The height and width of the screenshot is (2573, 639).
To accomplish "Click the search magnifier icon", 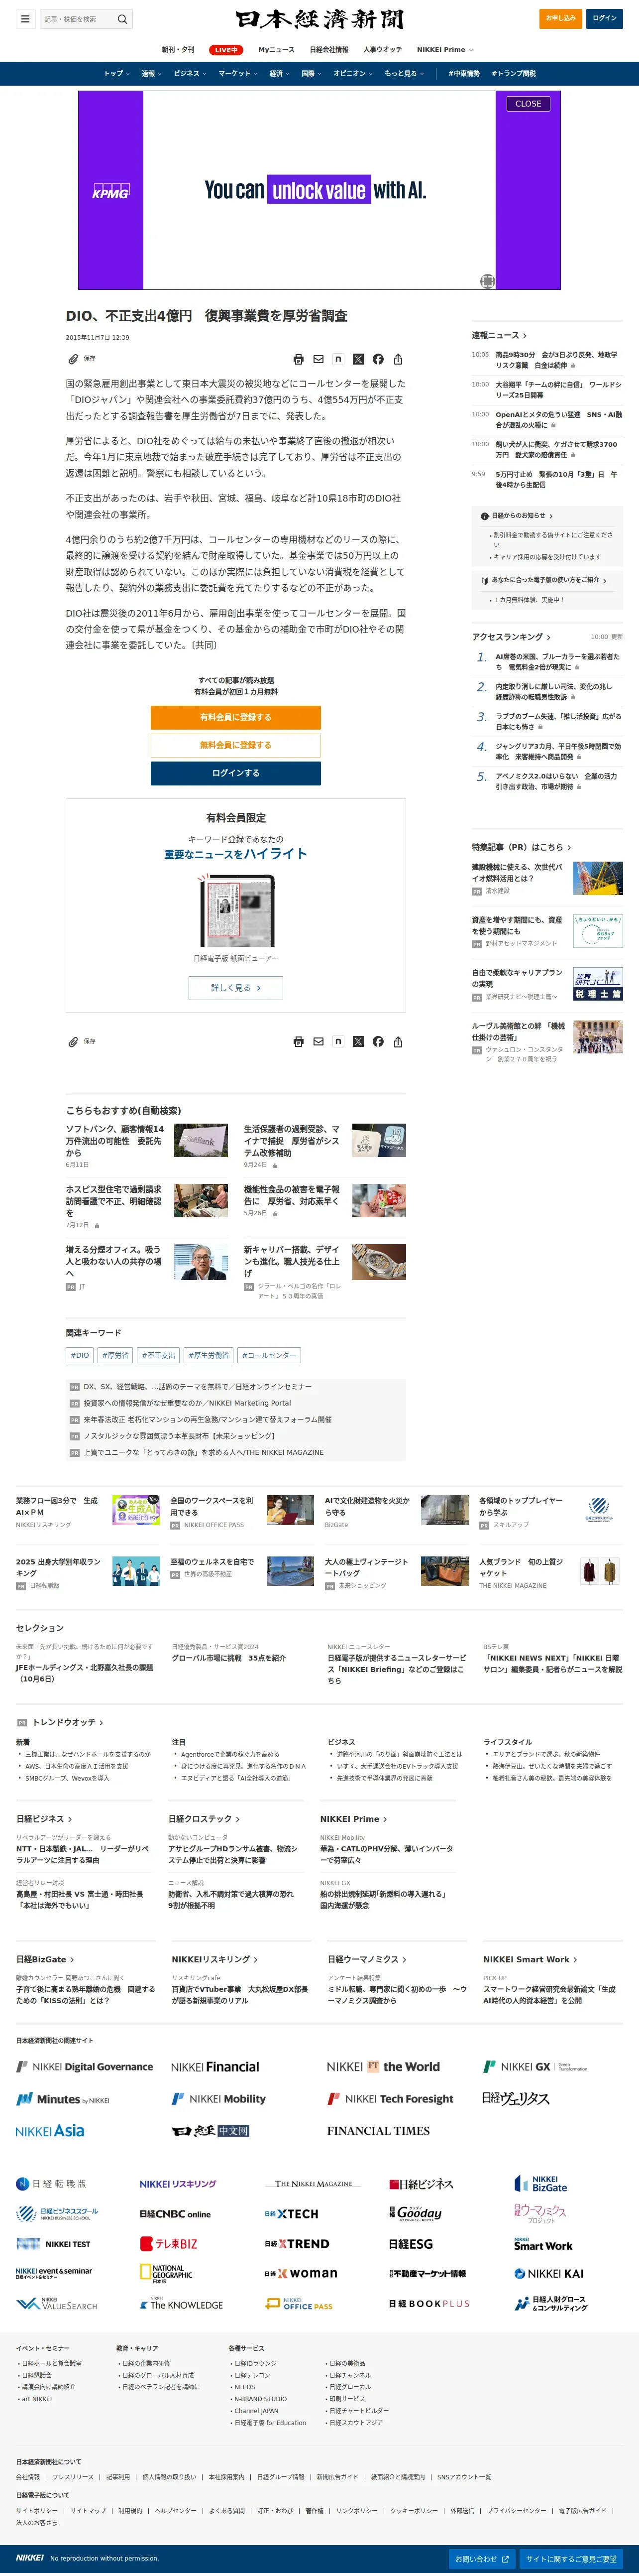I will tap(122, 19).
